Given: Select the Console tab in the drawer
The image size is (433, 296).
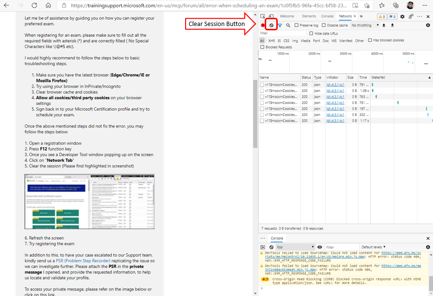Looking at the screenshot, I should click(277, 238).
